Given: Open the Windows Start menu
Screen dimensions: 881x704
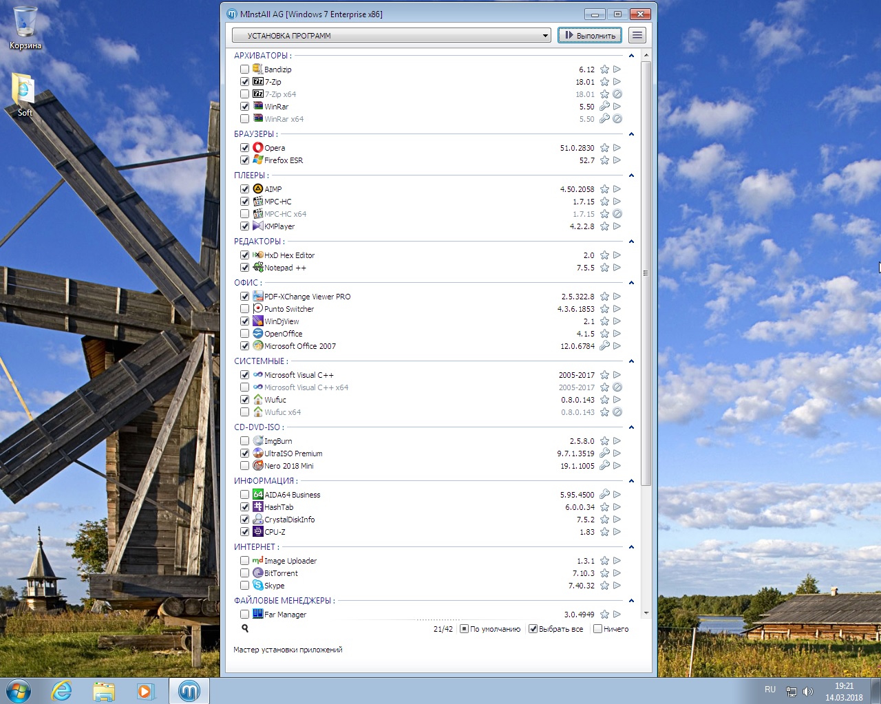Looking at the screenshot, I should click(18, 691).
